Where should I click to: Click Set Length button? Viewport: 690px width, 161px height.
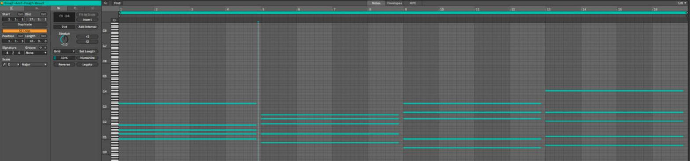(x=87, y=51)
